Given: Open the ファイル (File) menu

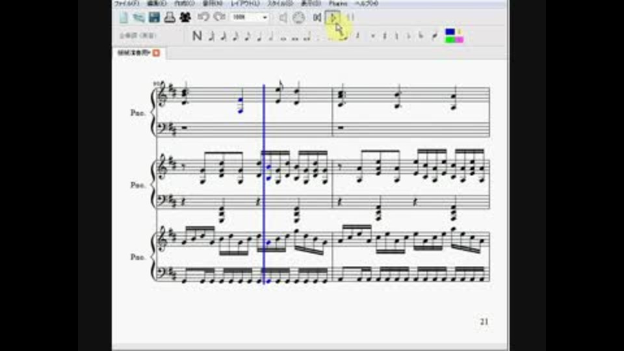Looking at the screenshot, I should click(127, 4).
